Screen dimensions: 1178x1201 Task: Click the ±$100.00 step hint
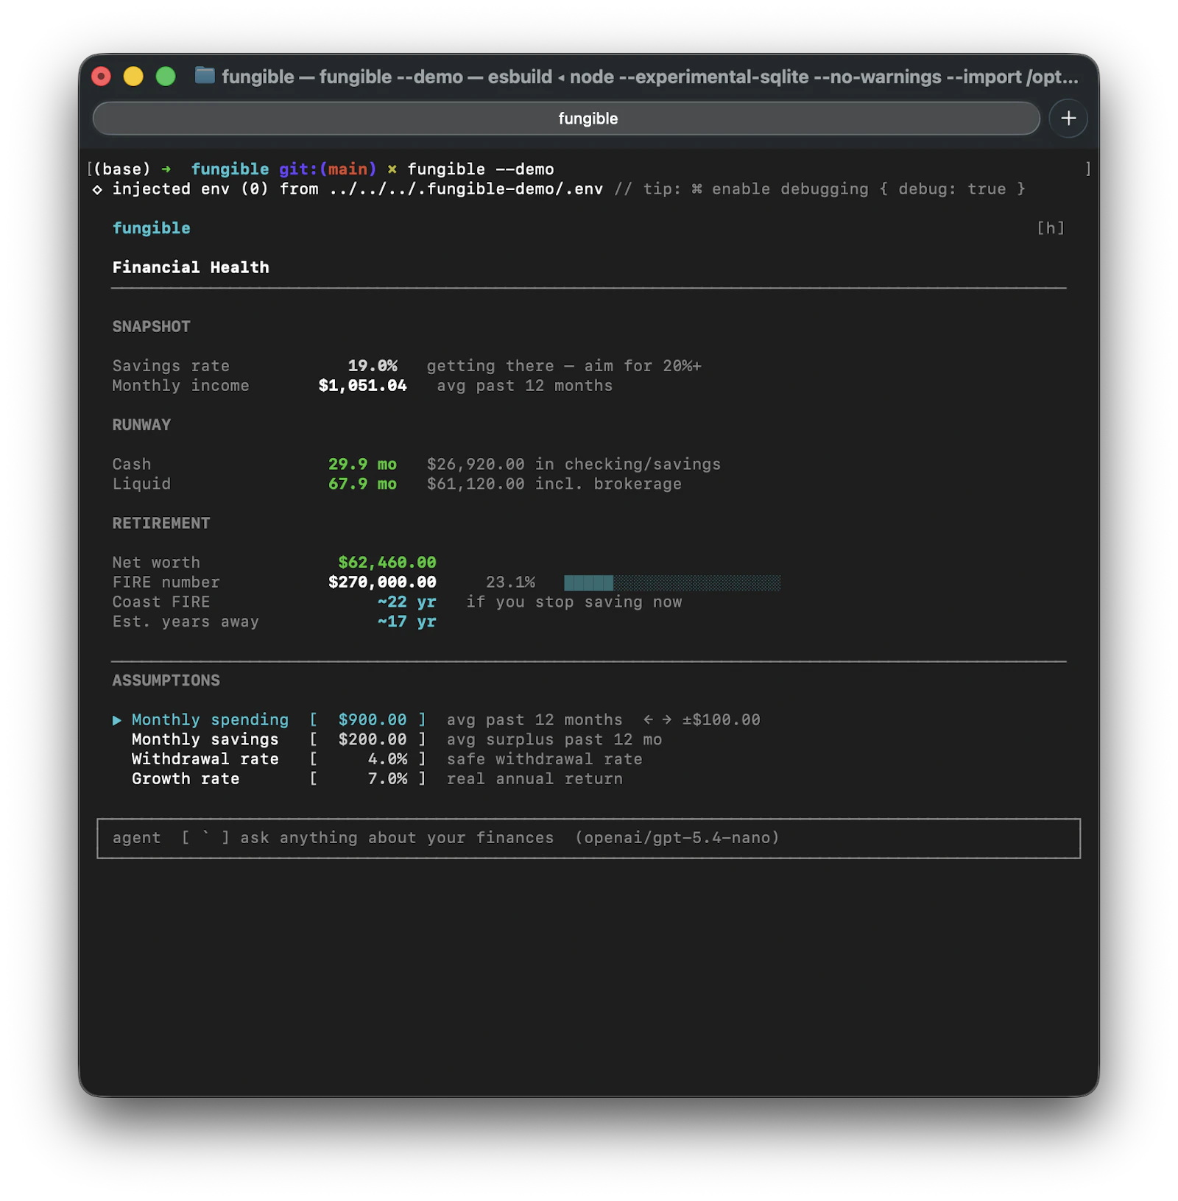click(721, 719)
